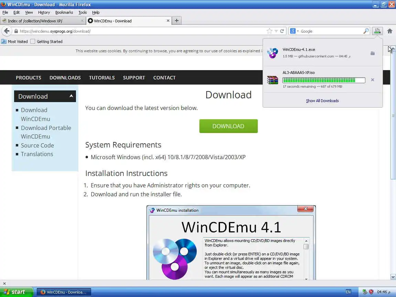Click the EN language indicator in the taskbar
Image resolution: width=396 pixels, height=297 pixels.
click(348, 292)
